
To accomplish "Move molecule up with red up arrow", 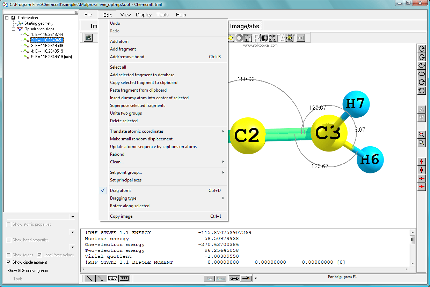I will [x=422, y=162].
